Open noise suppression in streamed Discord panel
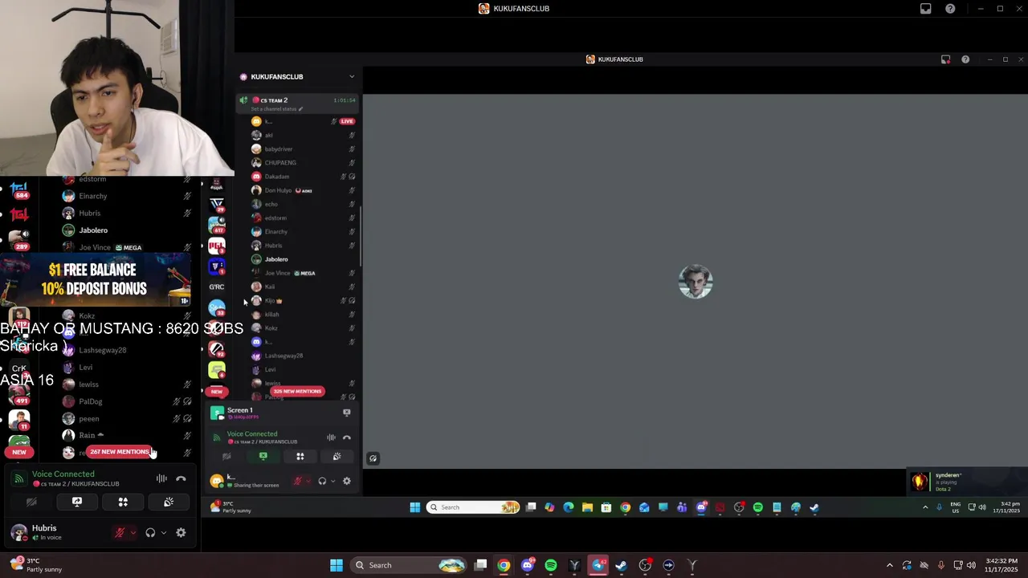The image size is (1028, 578). click(331, 438)
